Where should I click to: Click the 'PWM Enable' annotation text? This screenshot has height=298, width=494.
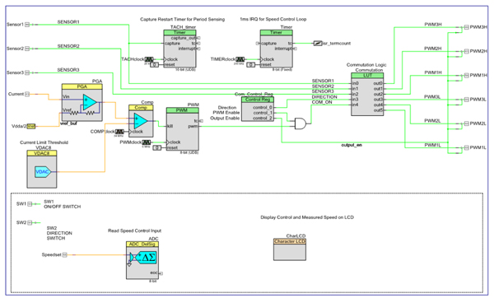click(226, 113)
